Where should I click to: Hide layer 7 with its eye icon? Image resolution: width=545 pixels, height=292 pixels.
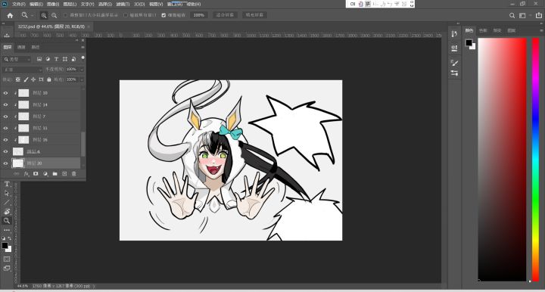pyautogui.click(x=5, y=116)
